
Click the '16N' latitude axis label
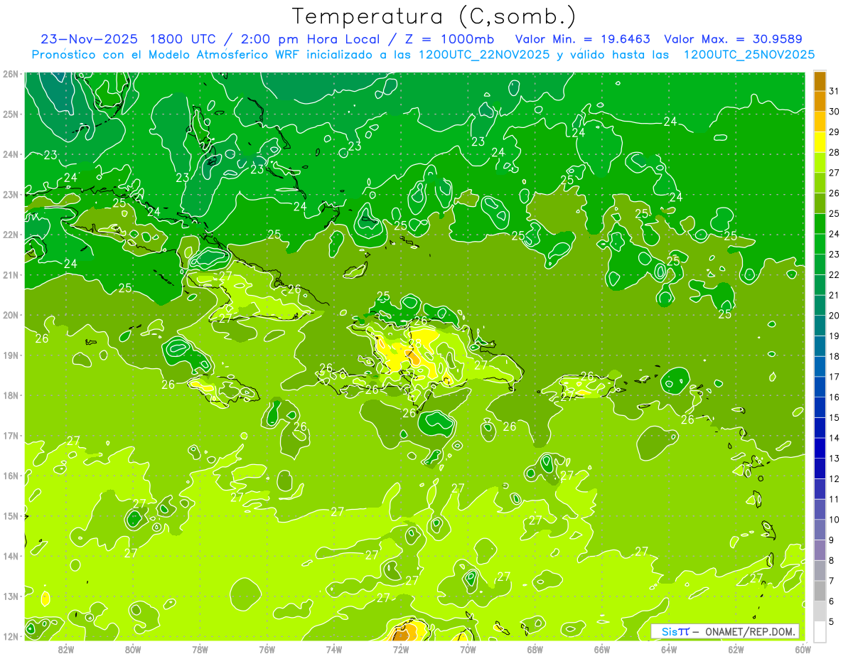coord(11,476)
